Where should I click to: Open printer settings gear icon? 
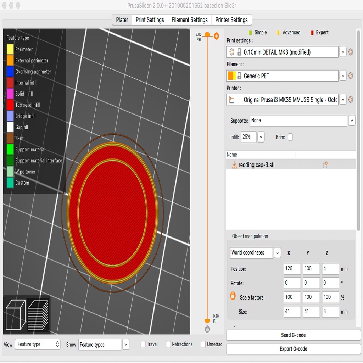(351, 100)
